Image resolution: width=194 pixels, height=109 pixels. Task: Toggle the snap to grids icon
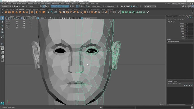coord(77,6)
